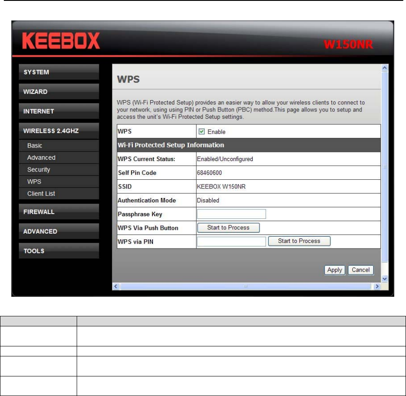Click the vertical scrollbar down arrow
The height and width of the screenshot is (396, 406).
click(x=385, y=279)
